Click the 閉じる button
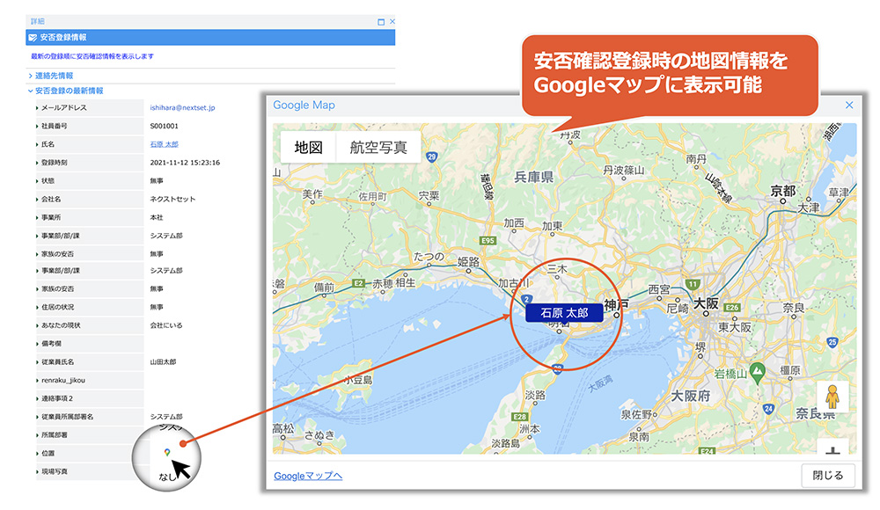This screenshot has width=880, height=510. pos(828,475)
